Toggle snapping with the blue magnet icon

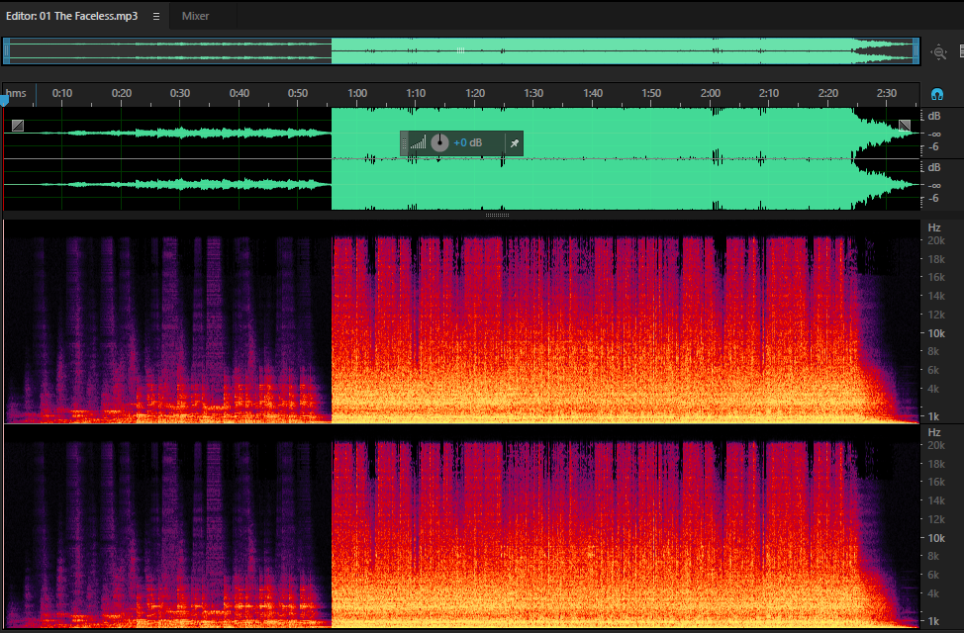click(937, 94)
